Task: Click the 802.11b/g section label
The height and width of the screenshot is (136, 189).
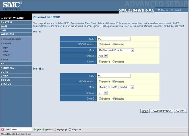Action: click(38, 69)
